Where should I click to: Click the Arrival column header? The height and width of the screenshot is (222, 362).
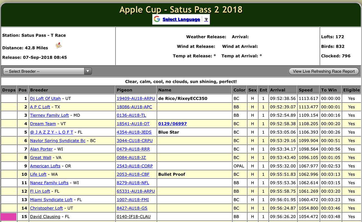tap(278, 90)
